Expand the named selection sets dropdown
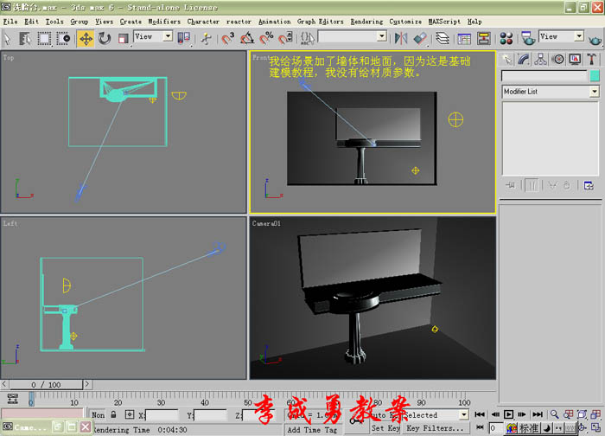The image size is (605, 436). click(x=381, y=36)
